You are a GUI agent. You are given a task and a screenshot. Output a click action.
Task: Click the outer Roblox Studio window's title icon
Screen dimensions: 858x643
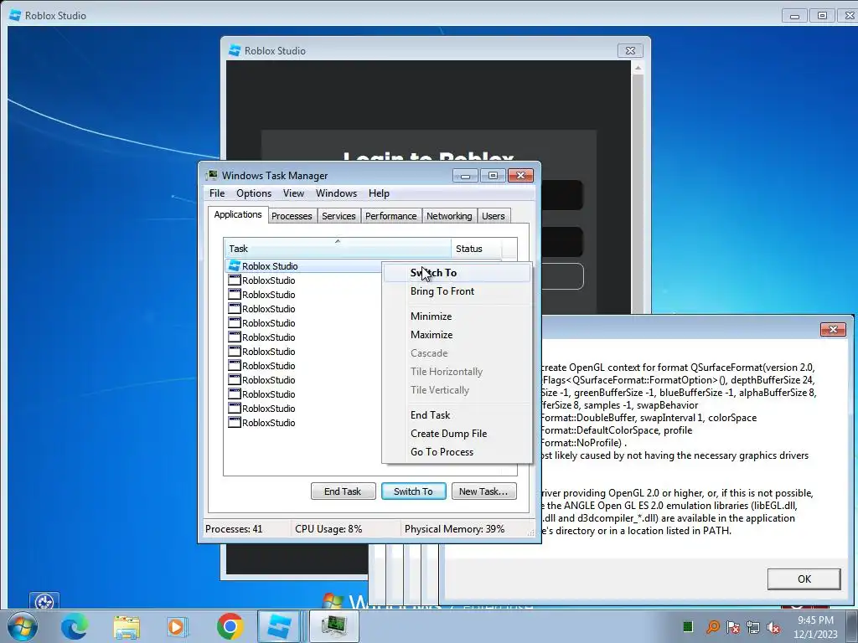[15, 15]
